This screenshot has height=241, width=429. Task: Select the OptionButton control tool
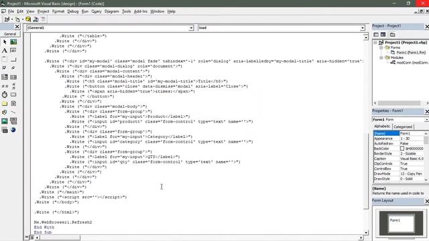[x=13, y=68]
